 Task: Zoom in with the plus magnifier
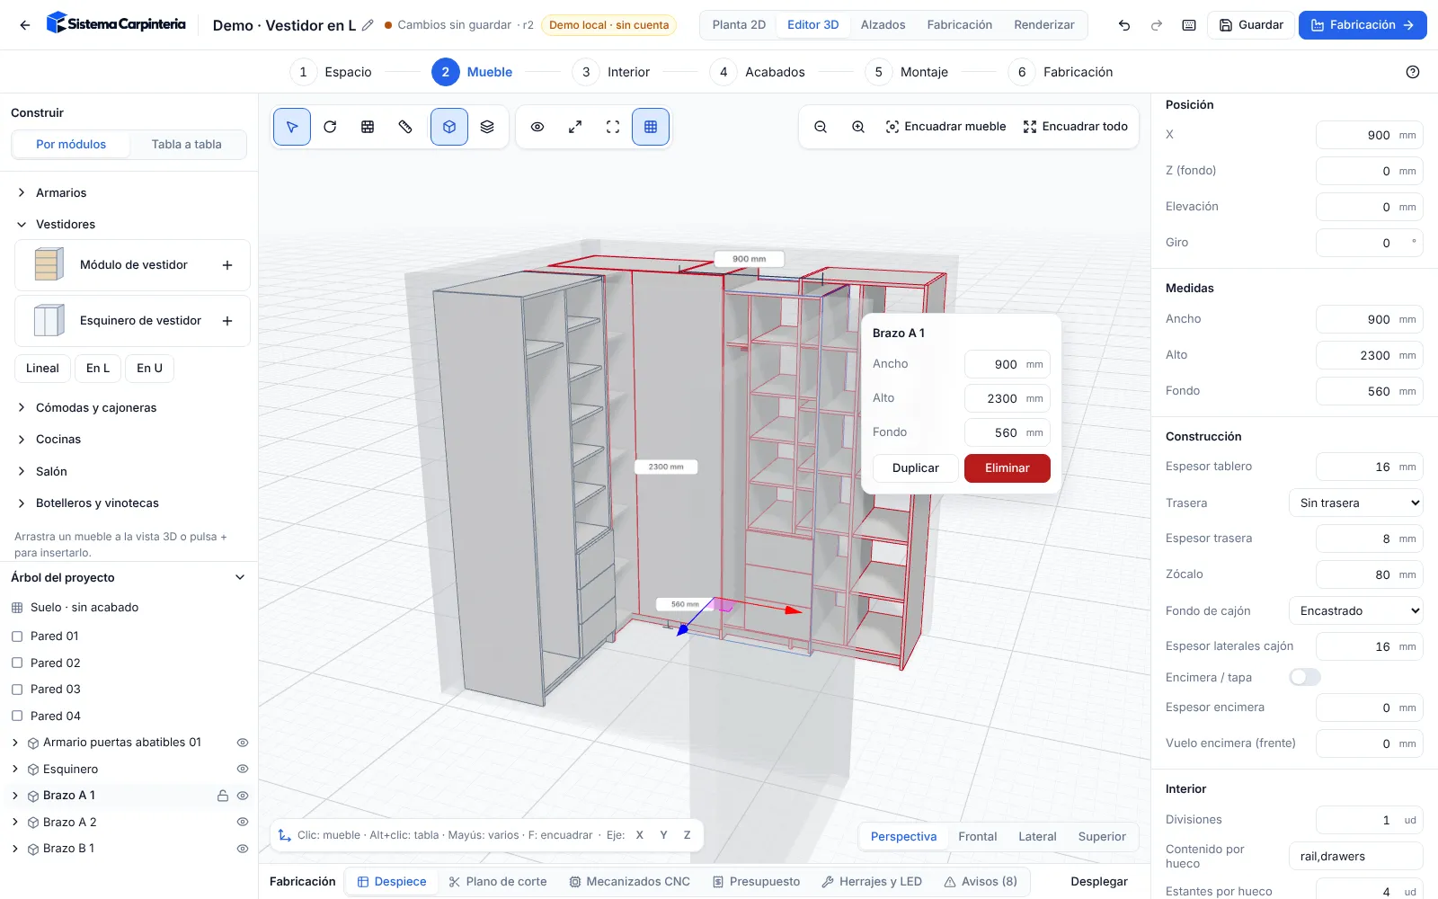(858, 127)
